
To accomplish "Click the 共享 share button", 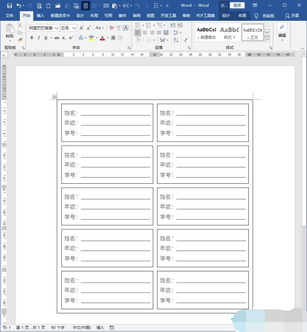I will [x=292, y=16].
